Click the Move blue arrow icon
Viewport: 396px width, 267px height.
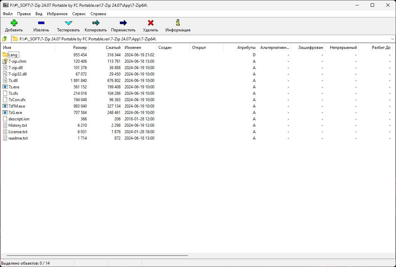123,23
